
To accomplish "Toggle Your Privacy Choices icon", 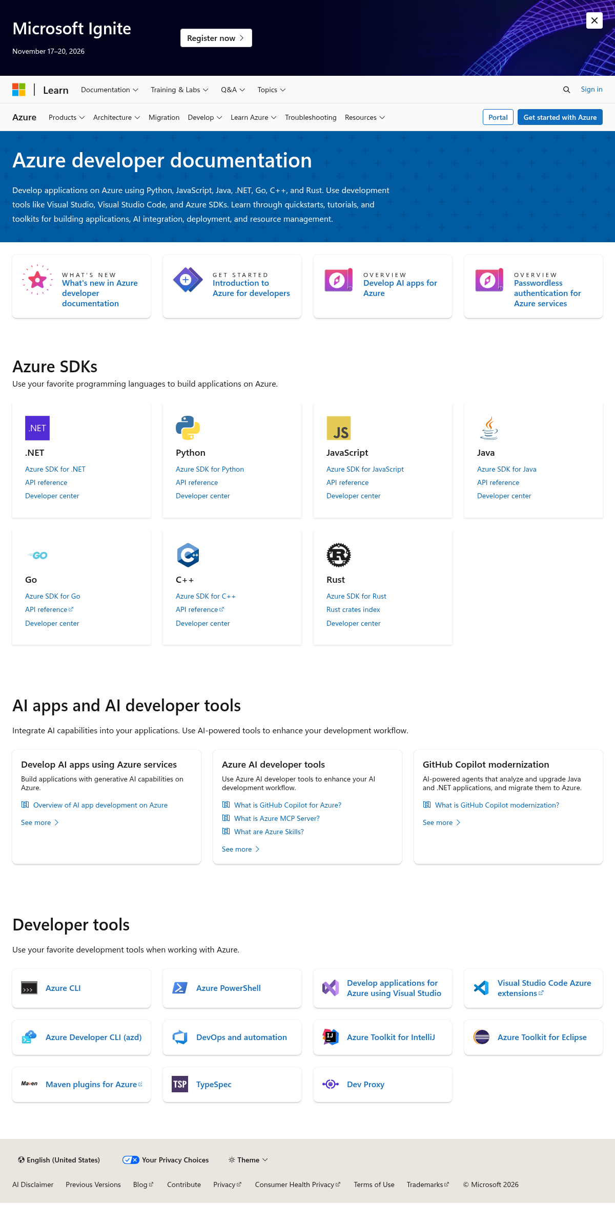I will click(131, 1160).
